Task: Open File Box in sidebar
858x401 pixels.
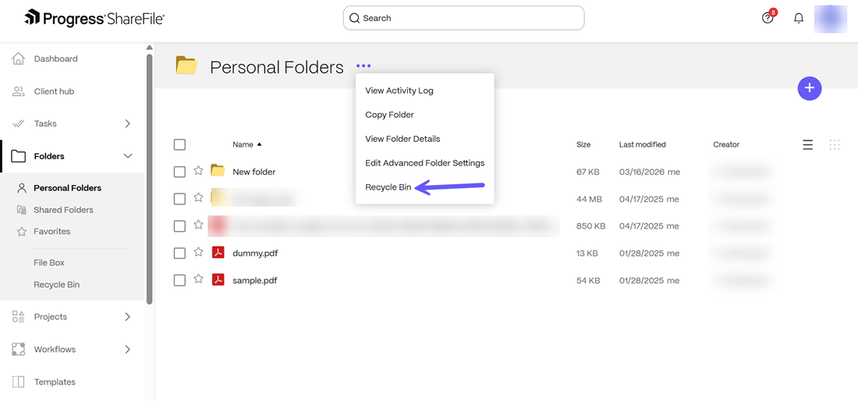Action: (x=49, y=263)
